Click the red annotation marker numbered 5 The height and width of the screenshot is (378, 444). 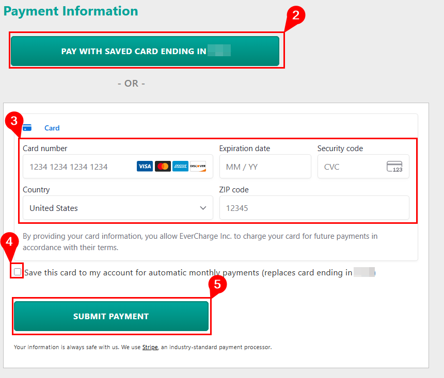[217, 284]
